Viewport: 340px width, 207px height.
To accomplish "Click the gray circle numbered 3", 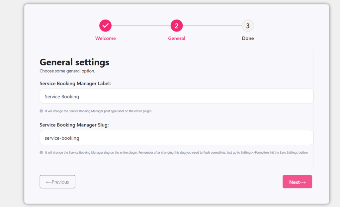I will tap(248, 25).
